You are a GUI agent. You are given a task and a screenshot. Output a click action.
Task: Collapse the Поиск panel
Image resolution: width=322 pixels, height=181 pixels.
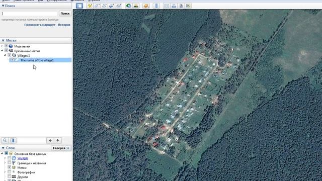click(3, 6)
